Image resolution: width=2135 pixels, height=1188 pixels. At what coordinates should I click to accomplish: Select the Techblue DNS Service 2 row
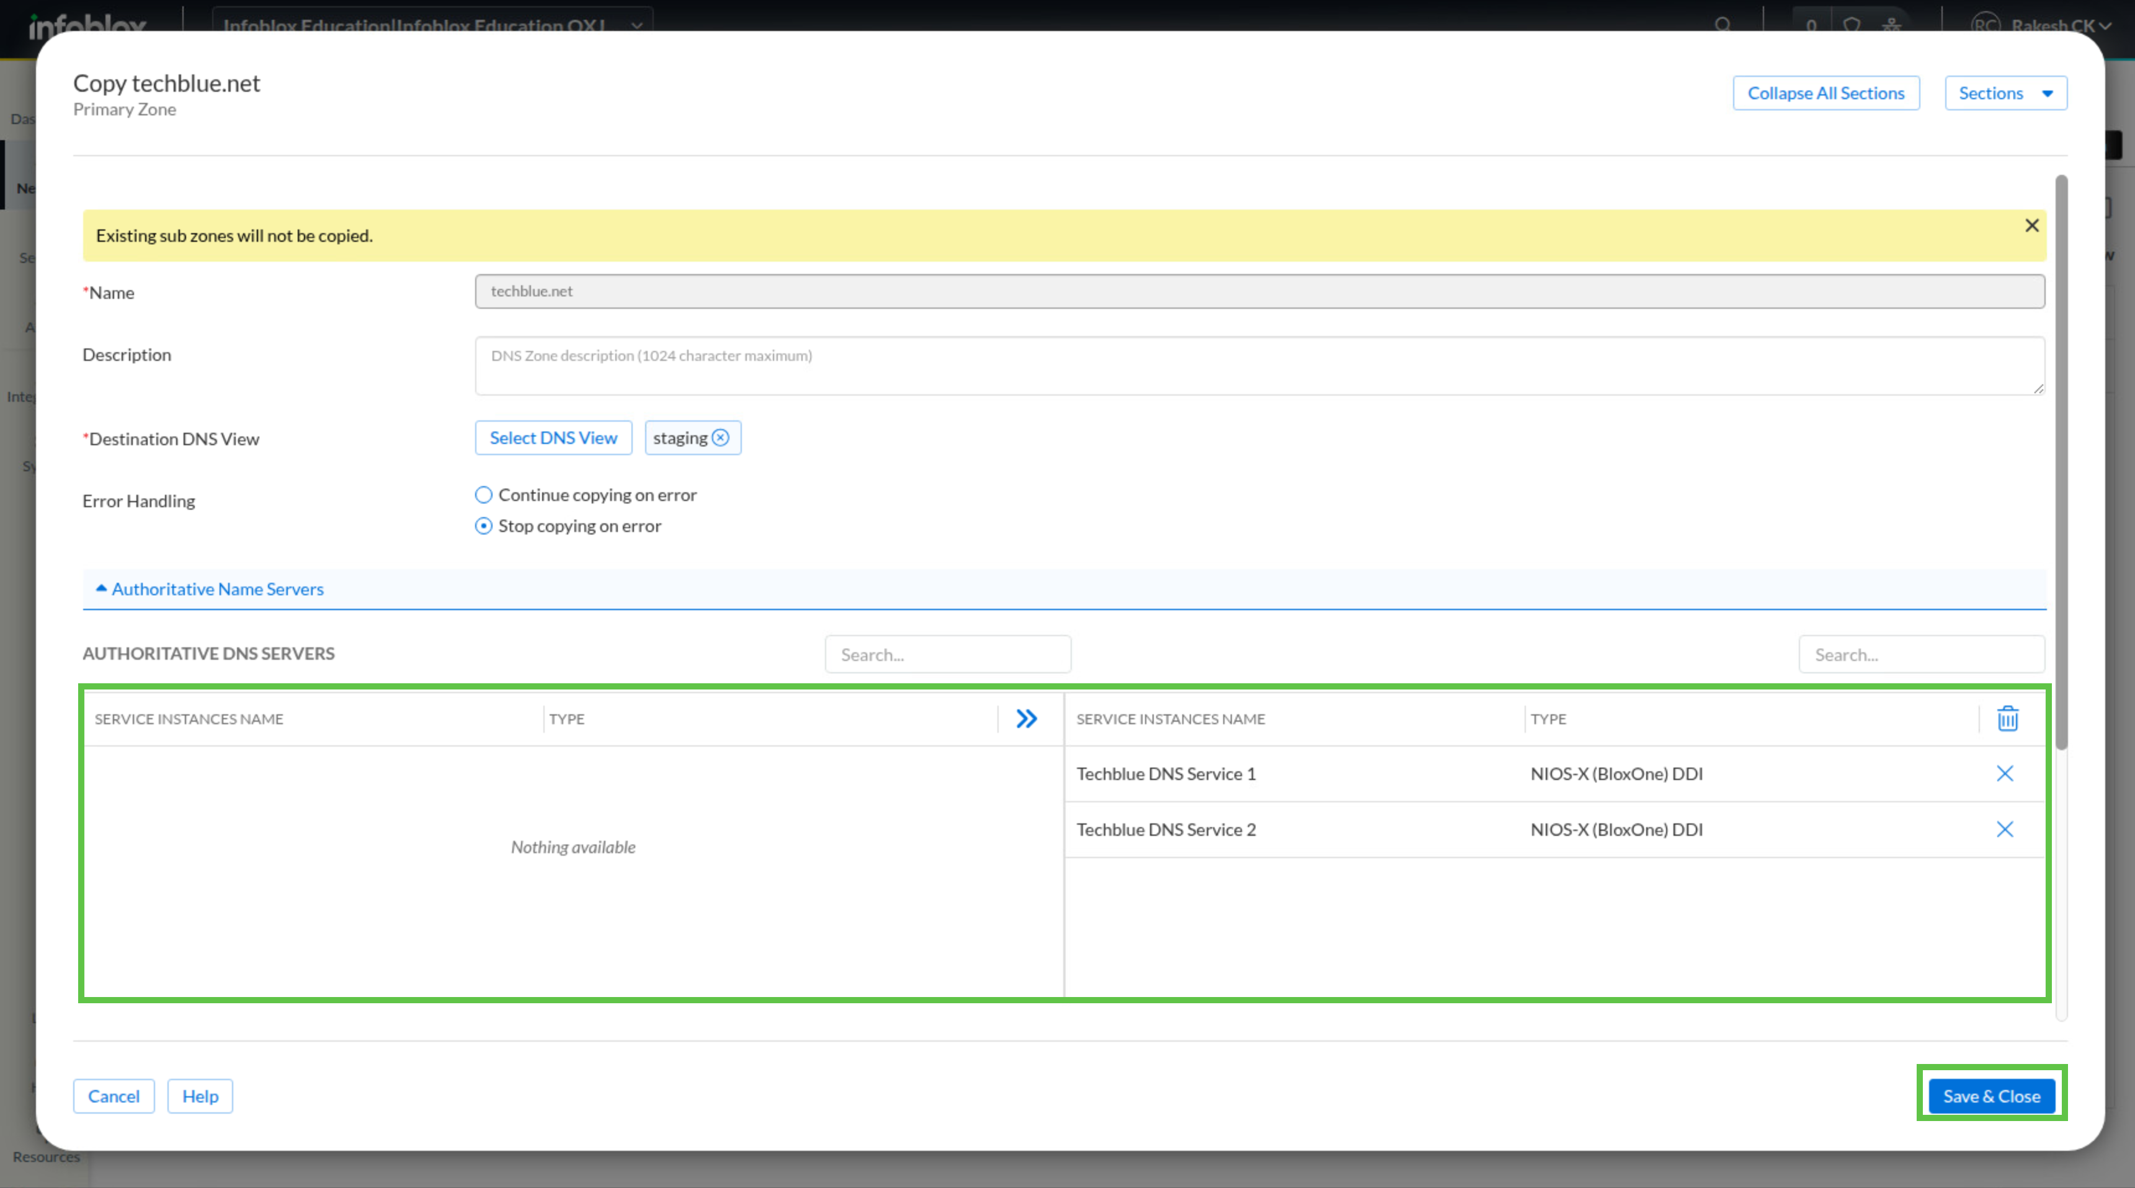coord(1555,829)
